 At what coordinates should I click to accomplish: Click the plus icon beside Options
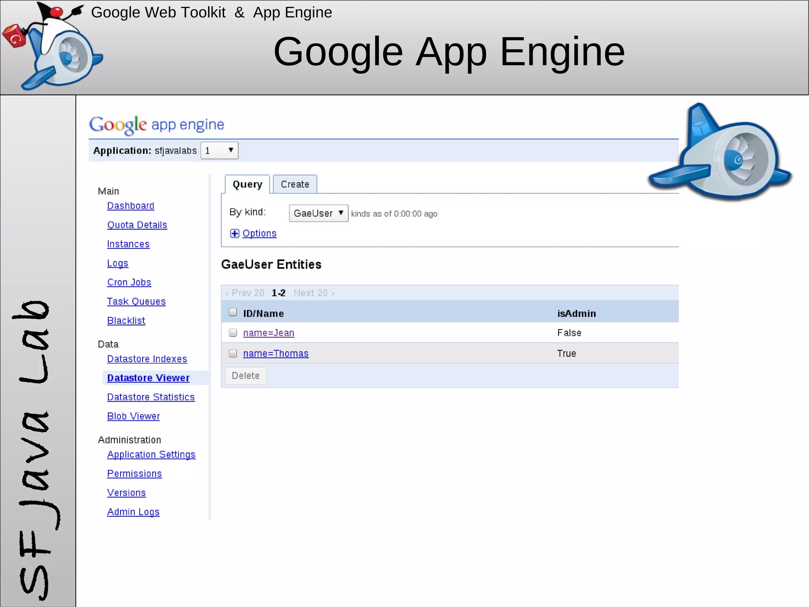pyautogui.click(x=235, y=233)
